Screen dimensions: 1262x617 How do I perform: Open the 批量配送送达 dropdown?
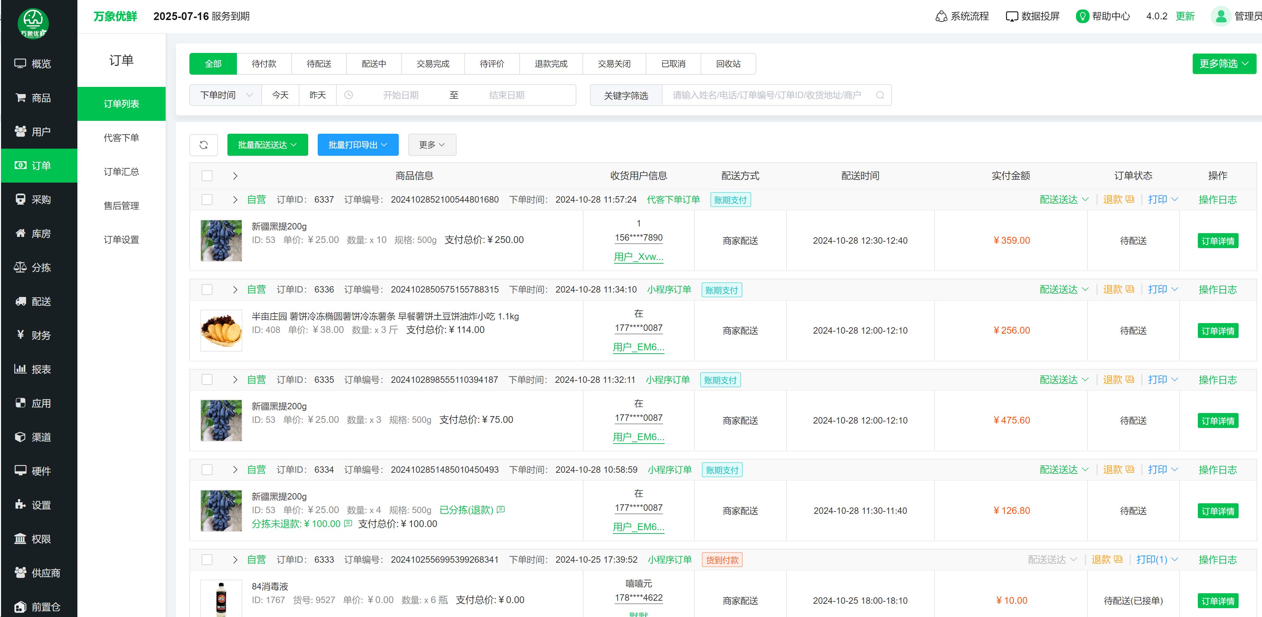(267, 145)
